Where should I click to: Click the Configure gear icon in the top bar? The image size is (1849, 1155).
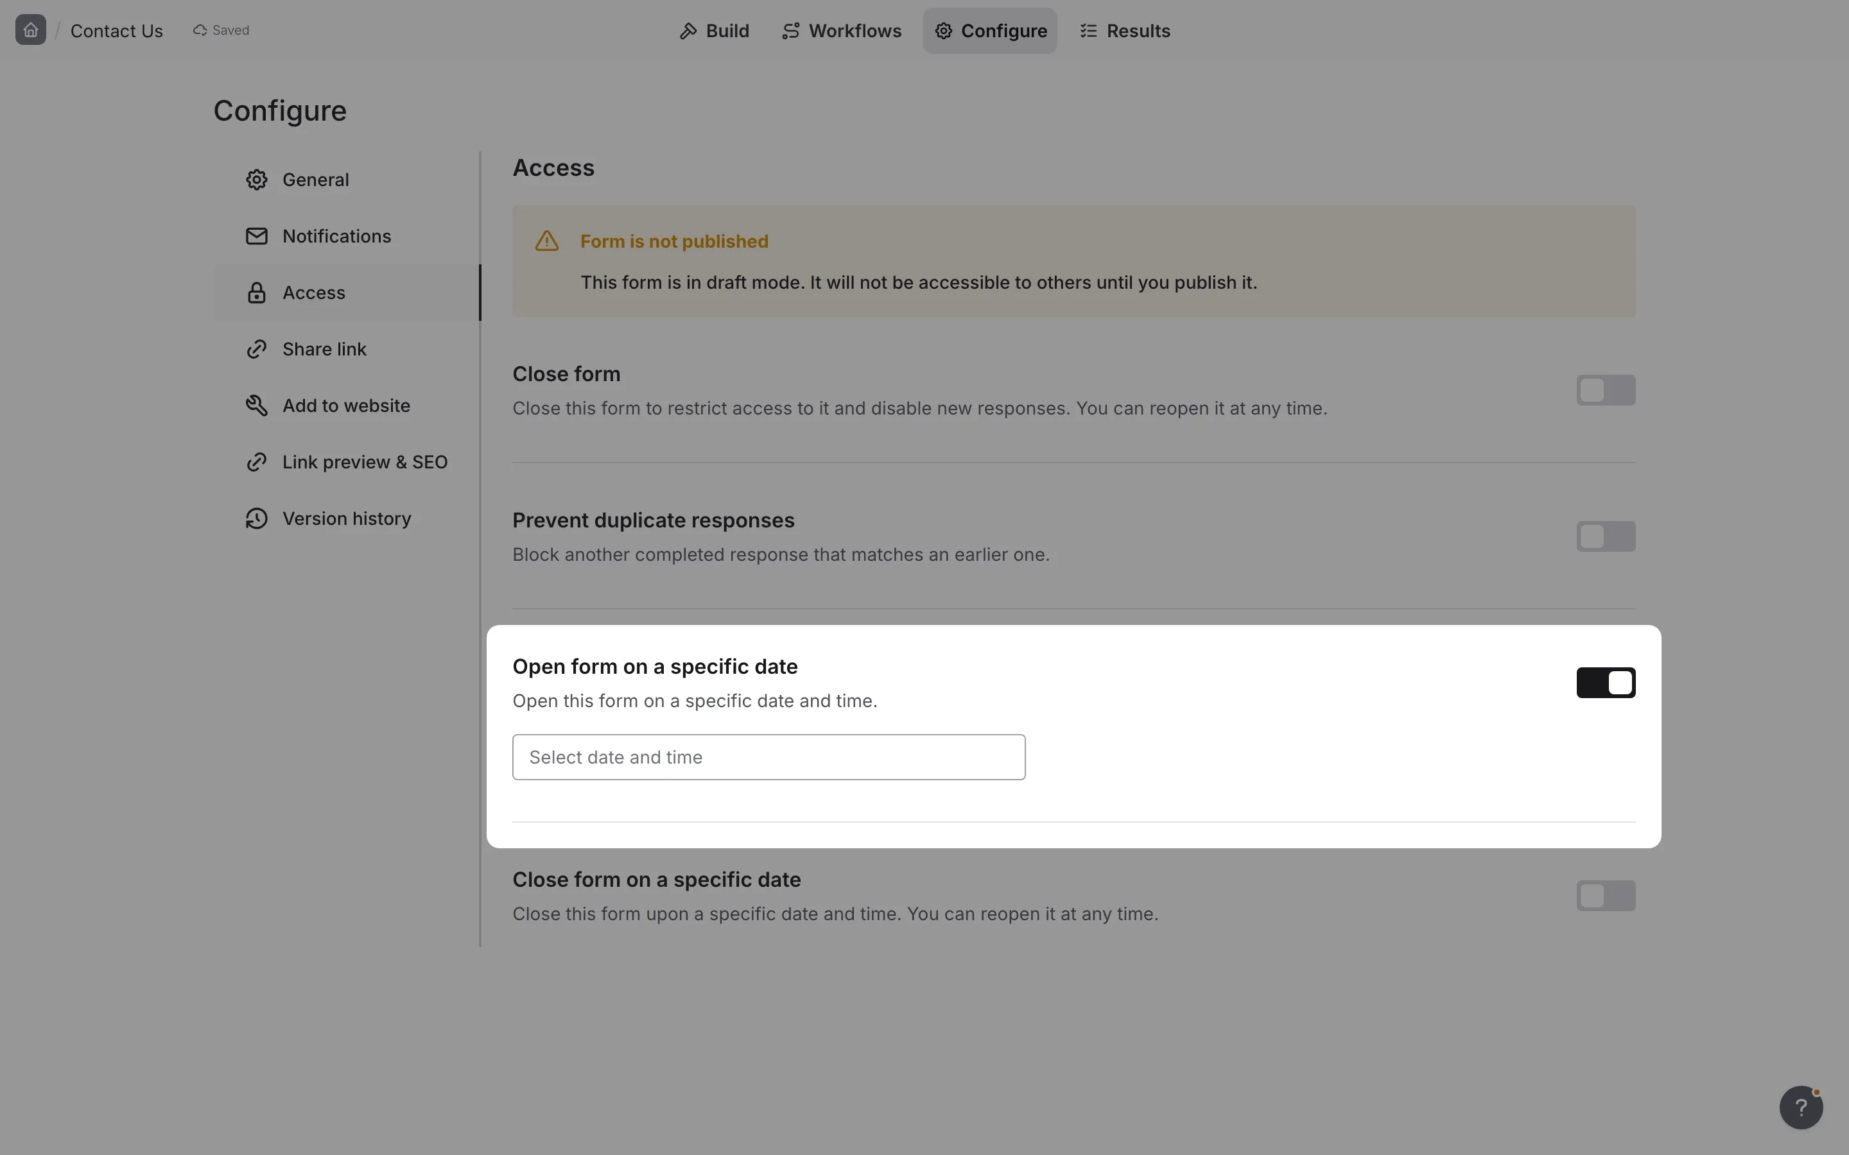pyautogui.click(x=944, y=31)
